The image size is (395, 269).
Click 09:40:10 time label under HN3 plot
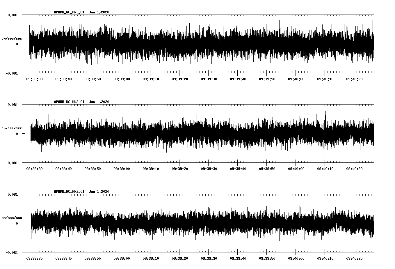point(325,79)
